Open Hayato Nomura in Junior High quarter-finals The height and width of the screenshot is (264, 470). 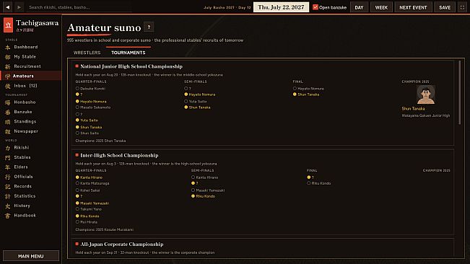tap(93, 102)
